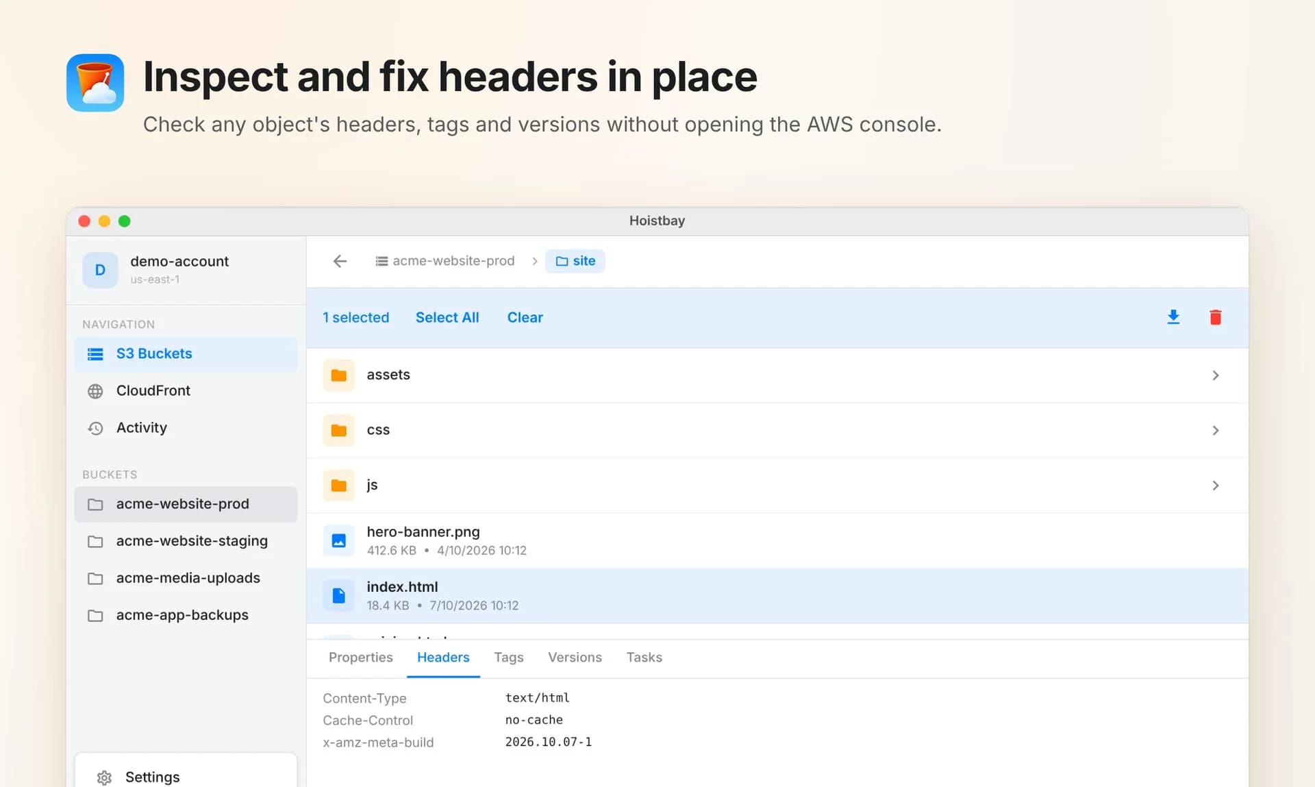Delete selected item with red trash icon
1315x787 pixels.
point(1216,317)
